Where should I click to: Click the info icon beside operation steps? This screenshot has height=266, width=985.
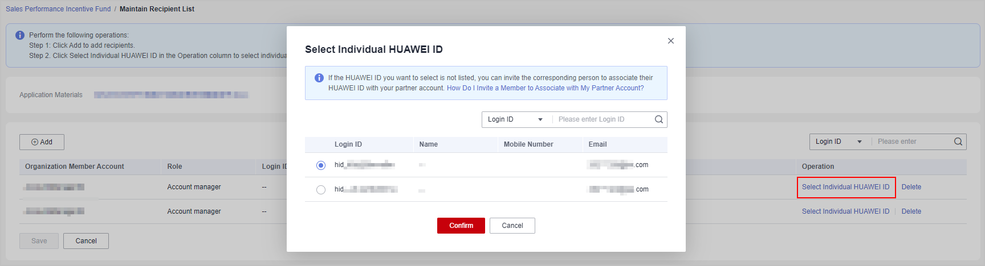tap(20, 35)
